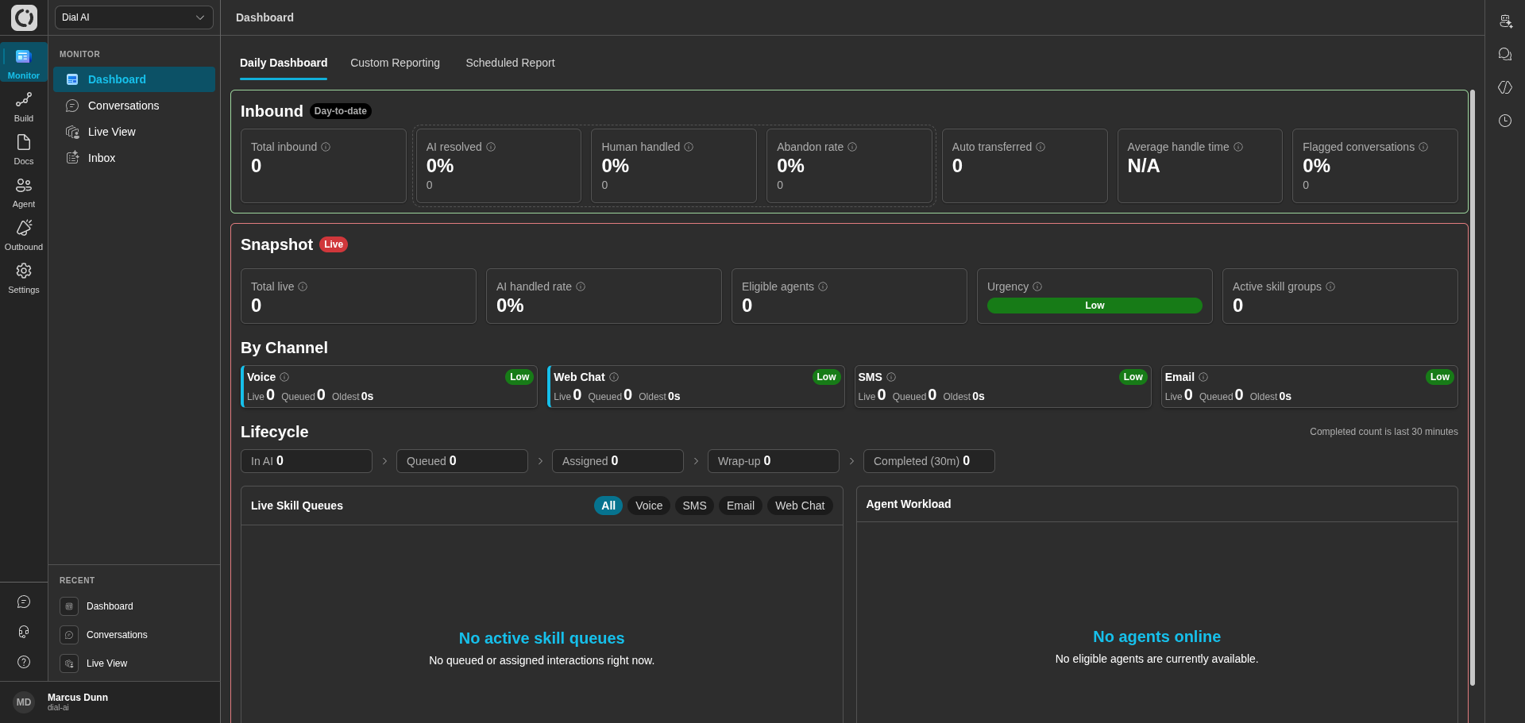This screenshot has height=723, width=1525.
Task: Filter skill queues by Web Chat
Action: (x=800, y=506)
